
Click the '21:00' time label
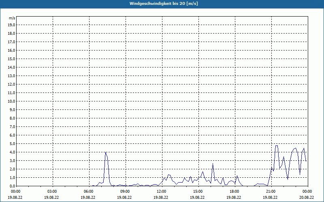(271, 191)
